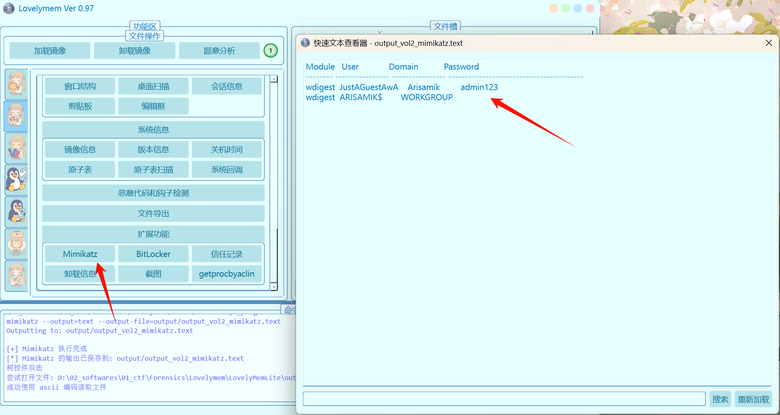Click the green circle number 1 indicator
The width and height of the screenshot is (780, 415).
click(271, 51)
